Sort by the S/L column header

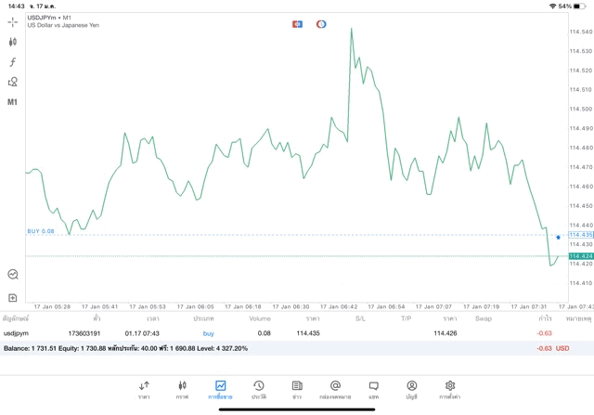click(360, 318)
